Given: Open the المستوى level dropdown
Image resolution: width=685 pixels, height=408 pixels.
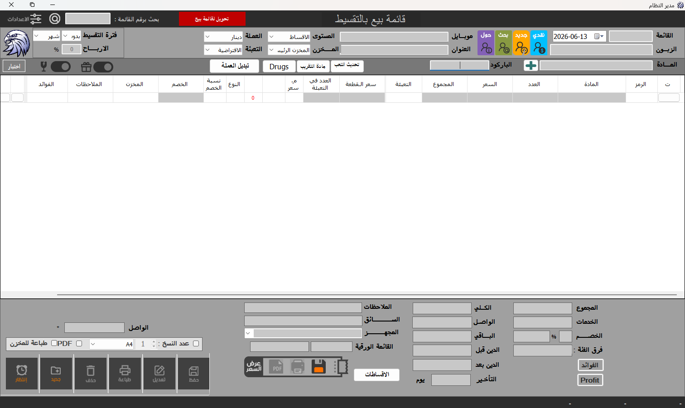Looking at the screenshot, I should click(x=289, y=37).
